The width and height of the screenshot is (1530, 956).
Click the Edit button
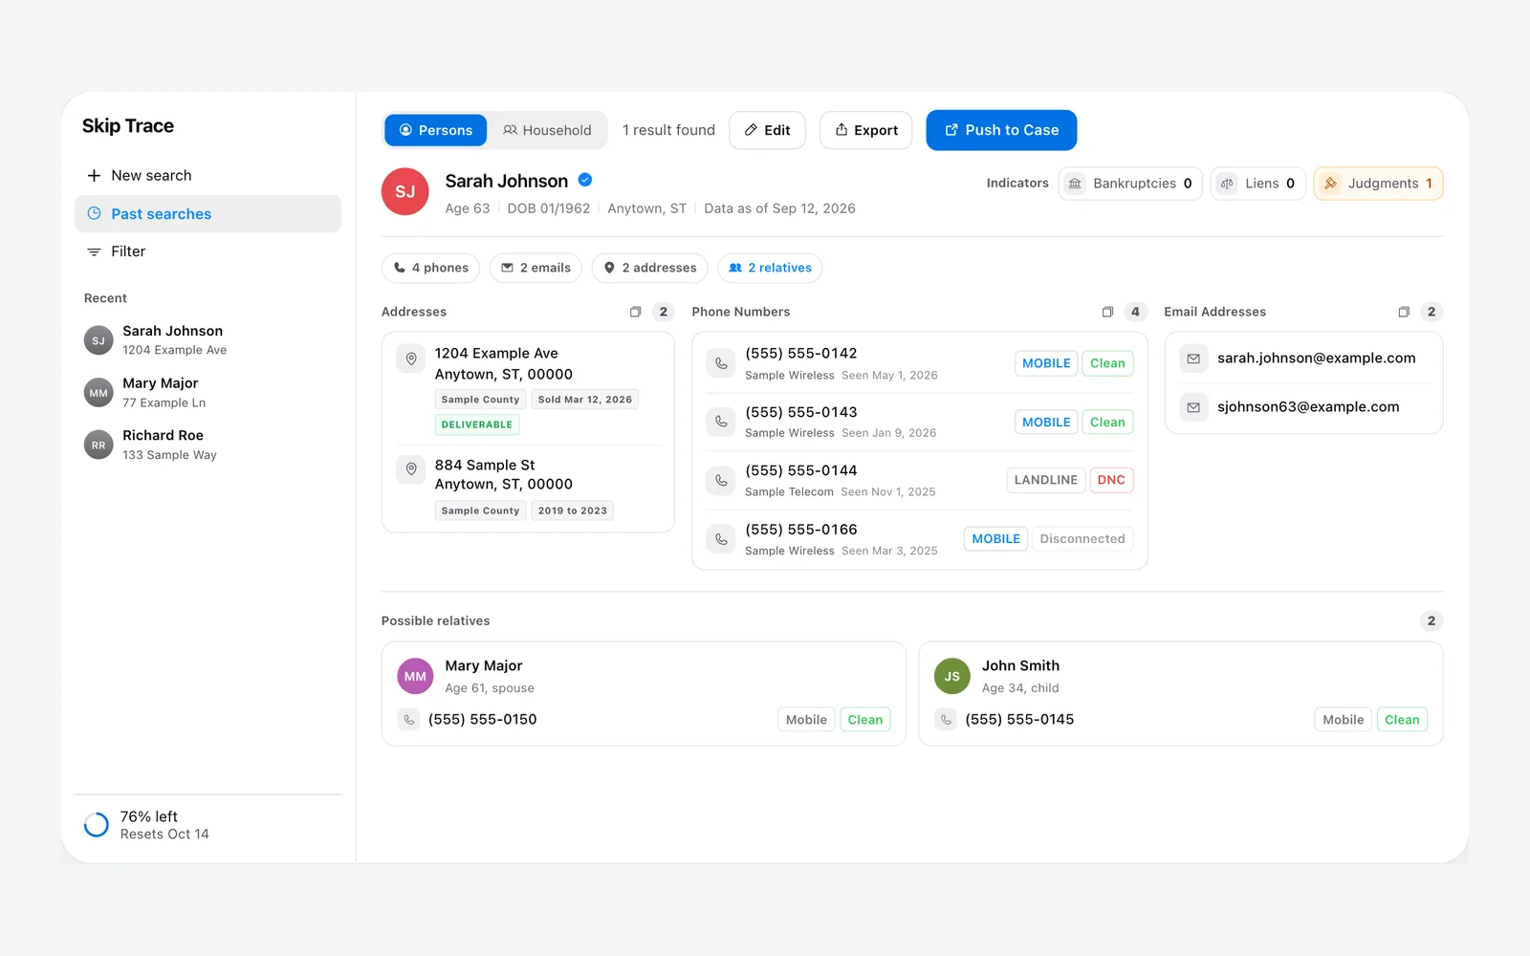click(767, 130)
